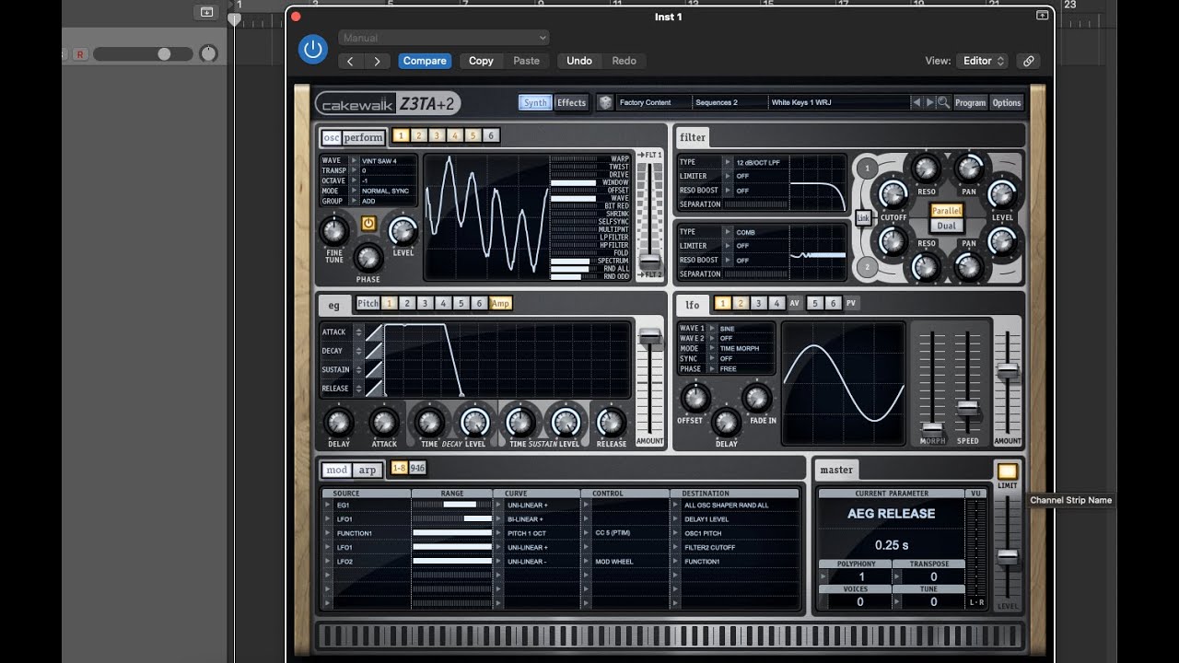Toggle the record enable R button on track
This screenshot has height=663, width=1179.
(79, 54)
